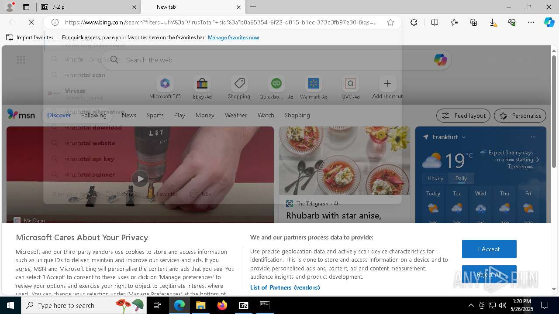Open File Explorer from taskbar
This screenshot has width=559, height=314.
pyautogui.click(x=200, y=305)
